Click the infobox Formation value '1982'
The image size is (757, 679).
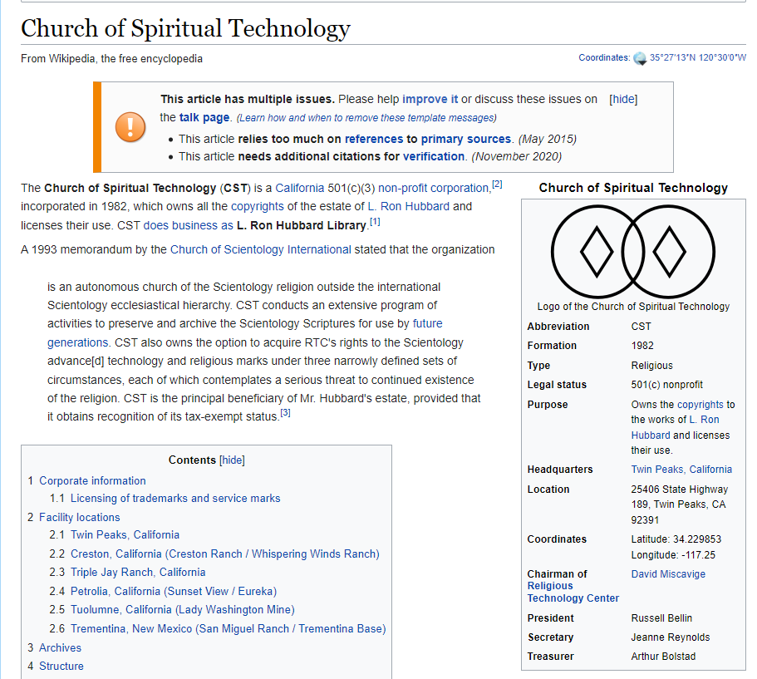642,346
